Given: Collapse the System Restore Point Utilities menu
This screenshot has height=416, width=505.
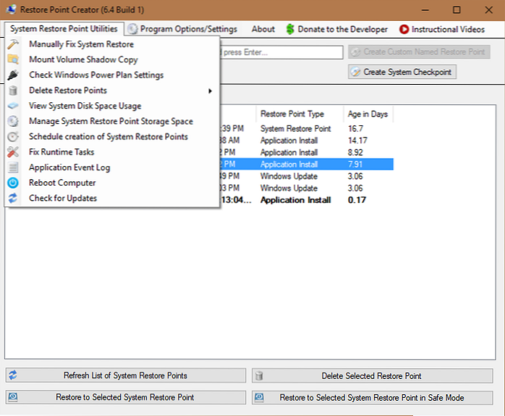Looking at the screenshot, I should [x=64, y=29].
